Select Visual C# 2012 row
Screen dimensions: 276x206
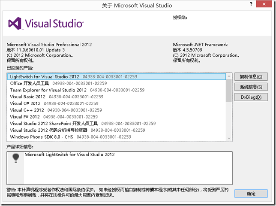tap(117, 103)
